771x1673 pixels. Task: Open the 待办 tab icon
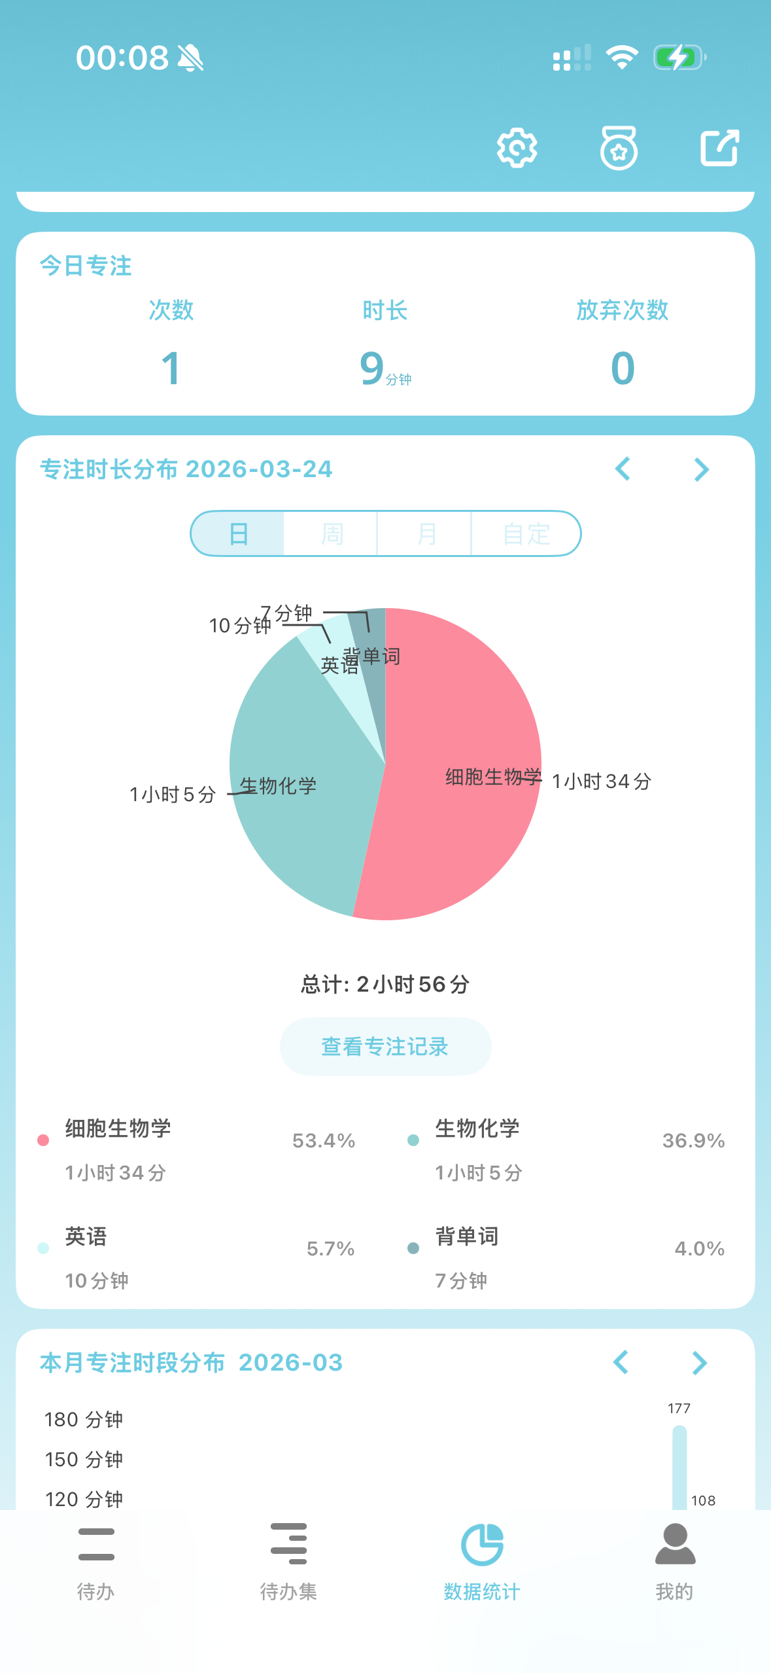point(96,1545)
